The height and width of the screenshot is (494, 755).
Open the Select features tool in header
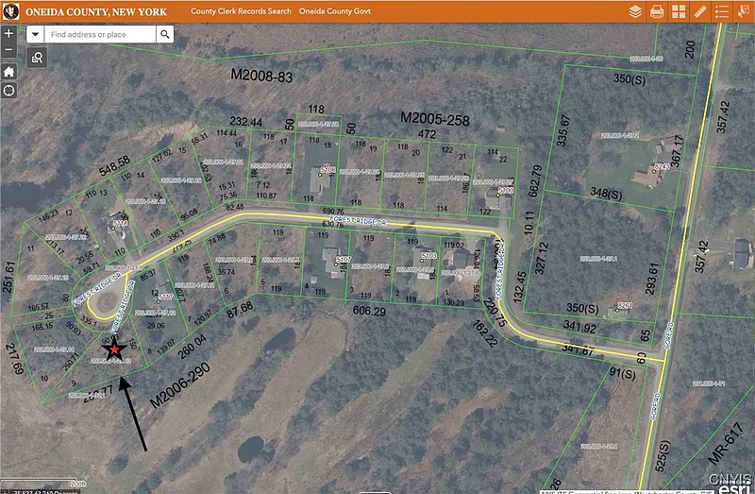(744, 11)
